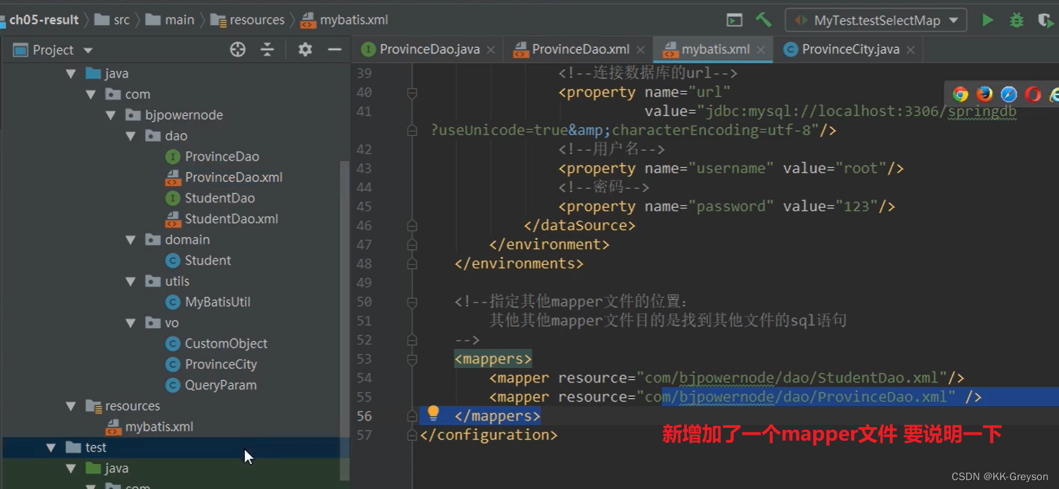This screenshot has width=1059, height=489.
Task: Close the mybatis.xml tab
Action: tap(761, 50)
